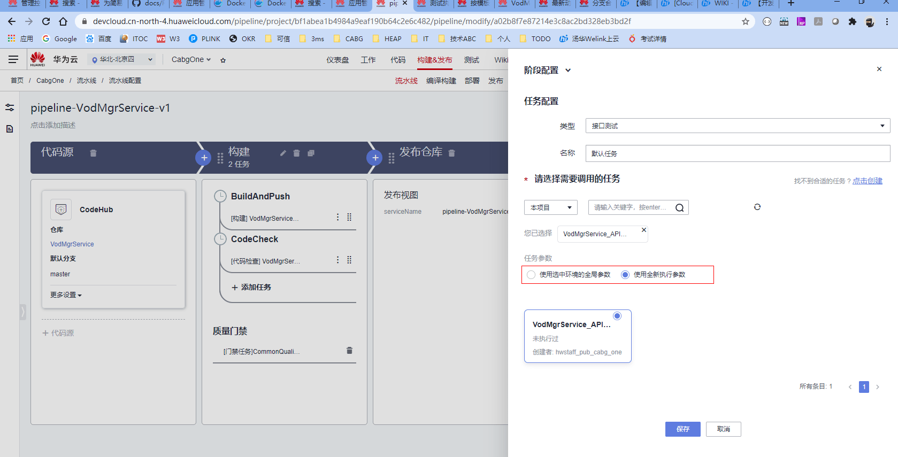Refresh the task list
This screenshot has width=898, height=457.
[x=757, y=207]
